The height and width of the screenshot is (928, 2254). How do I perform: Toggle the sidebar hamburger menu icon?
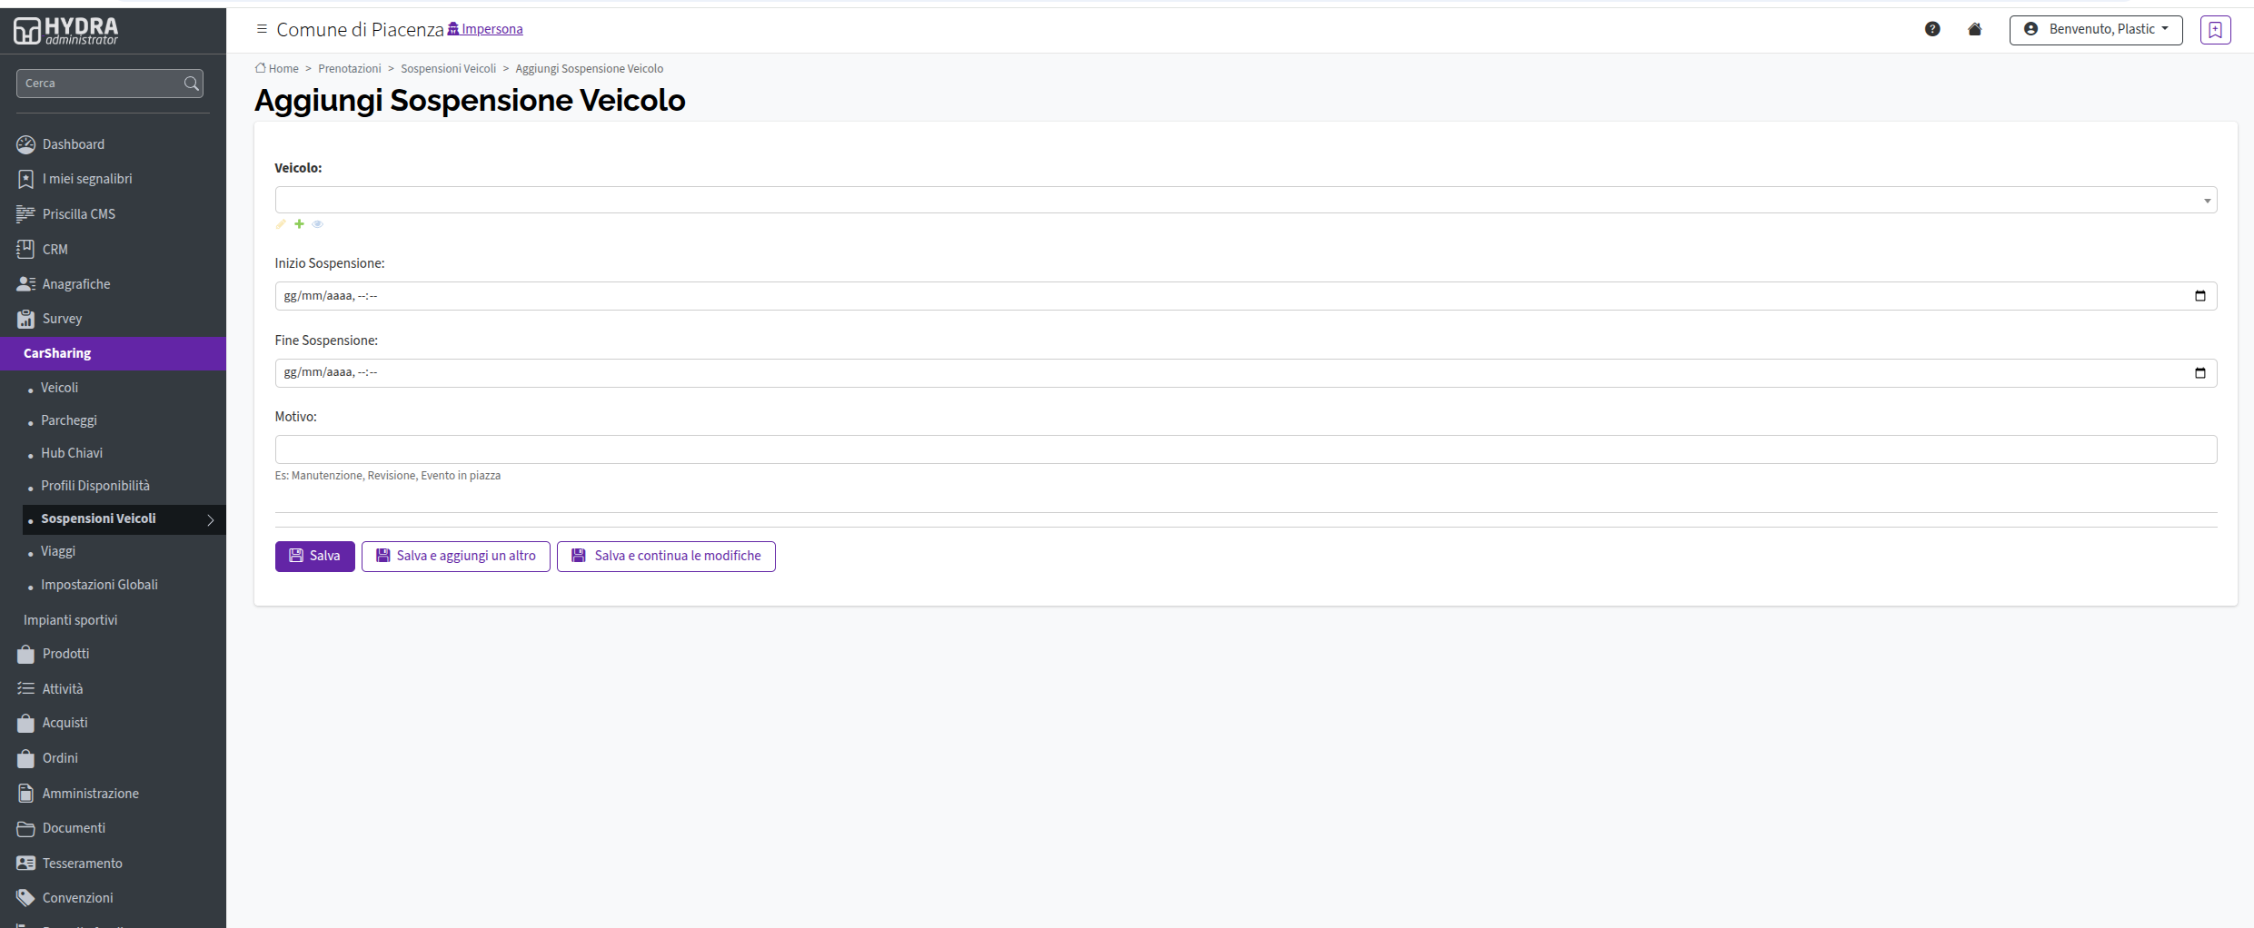pyautogui.click(x=262, y=29)
